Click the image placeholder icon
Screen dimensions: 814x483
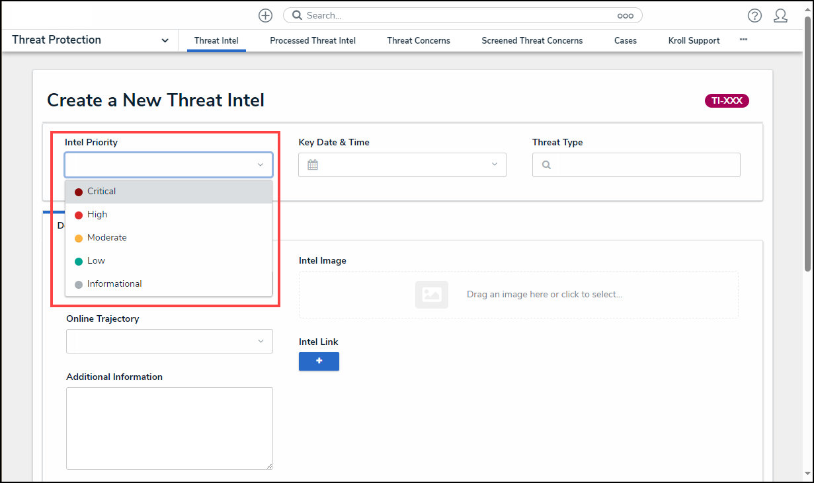432,295
